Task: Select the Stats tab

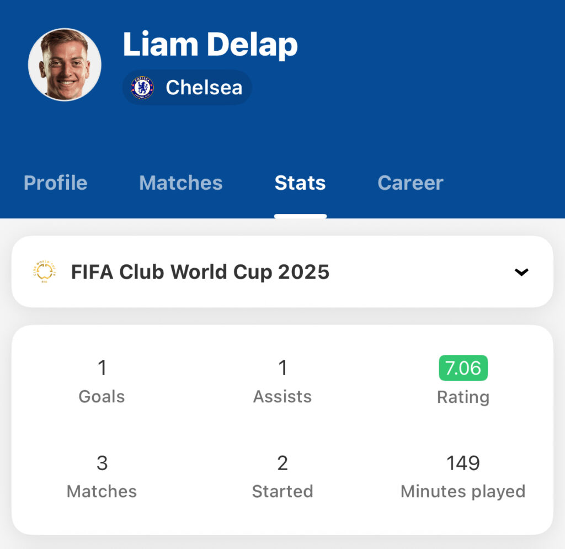Action: click(300, 183)
